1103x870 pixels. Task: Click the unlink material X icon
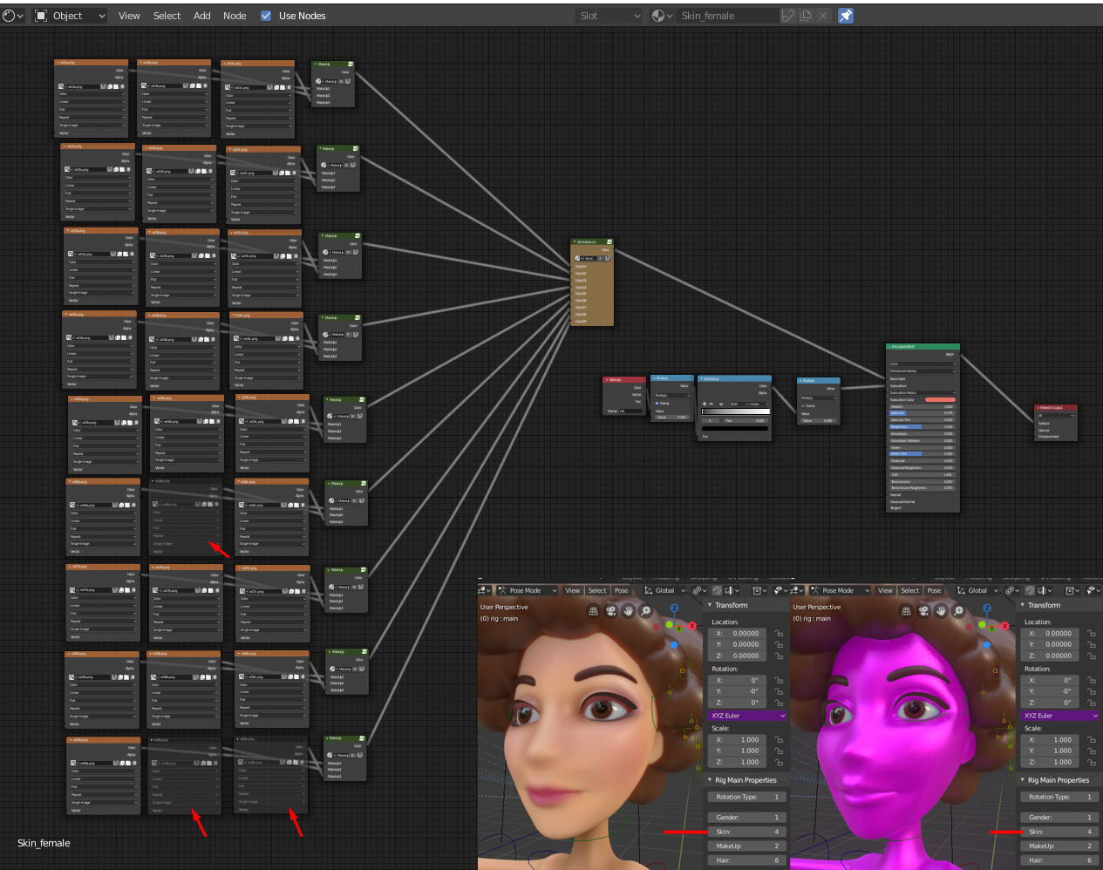(822, 16)
